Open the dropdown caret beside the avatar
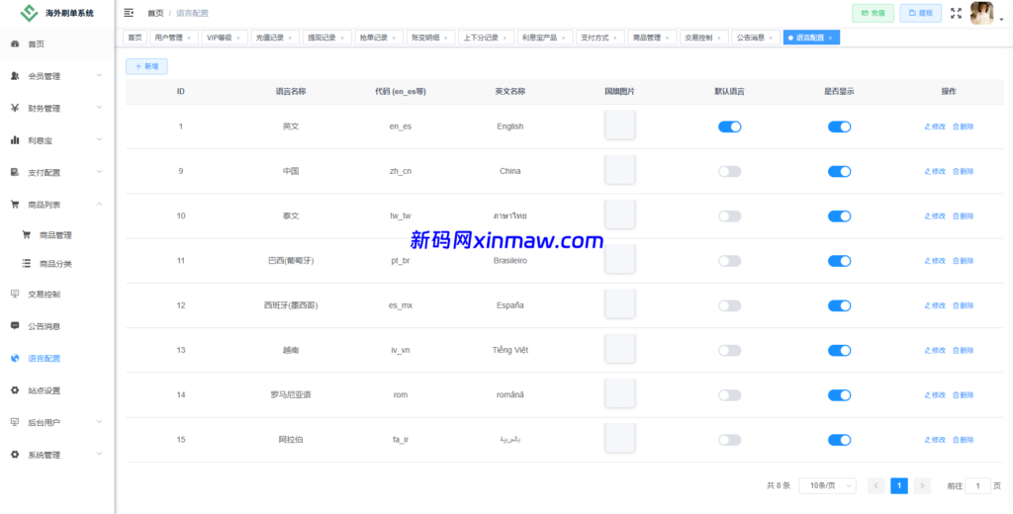This screenshot has height=514, width=1013. tap(1001, 20)
